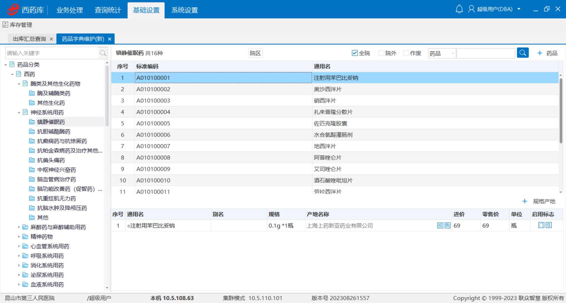This screenshot has width=566, height=303.
Task: Select code cell A010100004
Action: click(223, 112)
